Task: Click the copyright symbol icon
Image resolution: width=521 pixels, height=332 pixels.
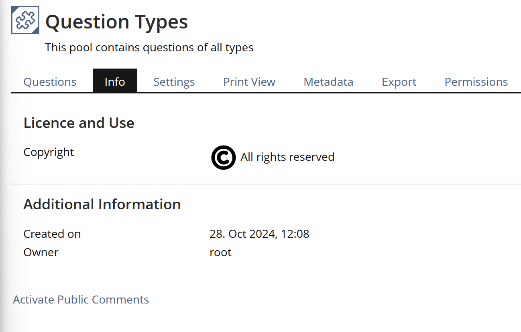Action: (x=223, y=157)
